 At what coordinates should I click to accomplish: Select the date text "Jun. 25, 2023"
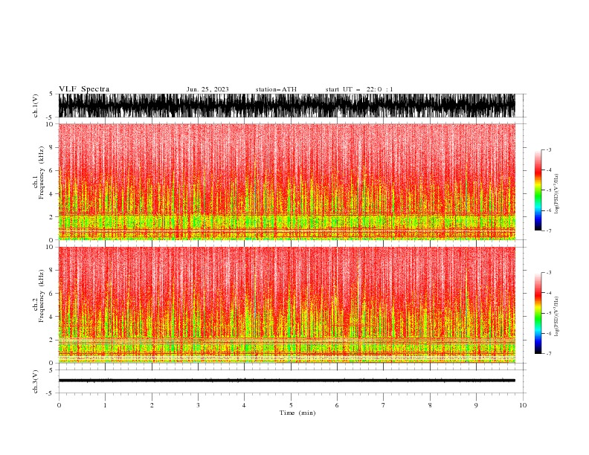coord(207,89)
